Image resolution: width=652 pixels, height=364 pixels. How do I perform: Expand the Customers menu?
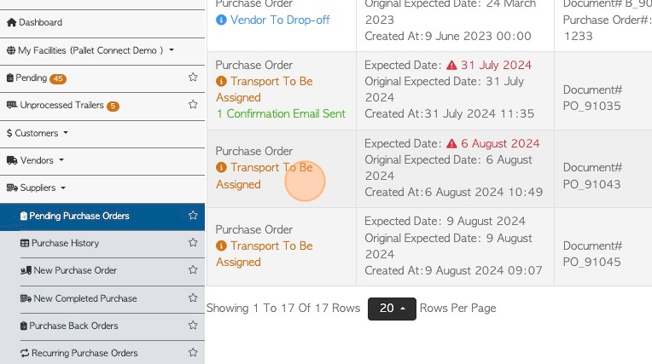tap(37, 133)
